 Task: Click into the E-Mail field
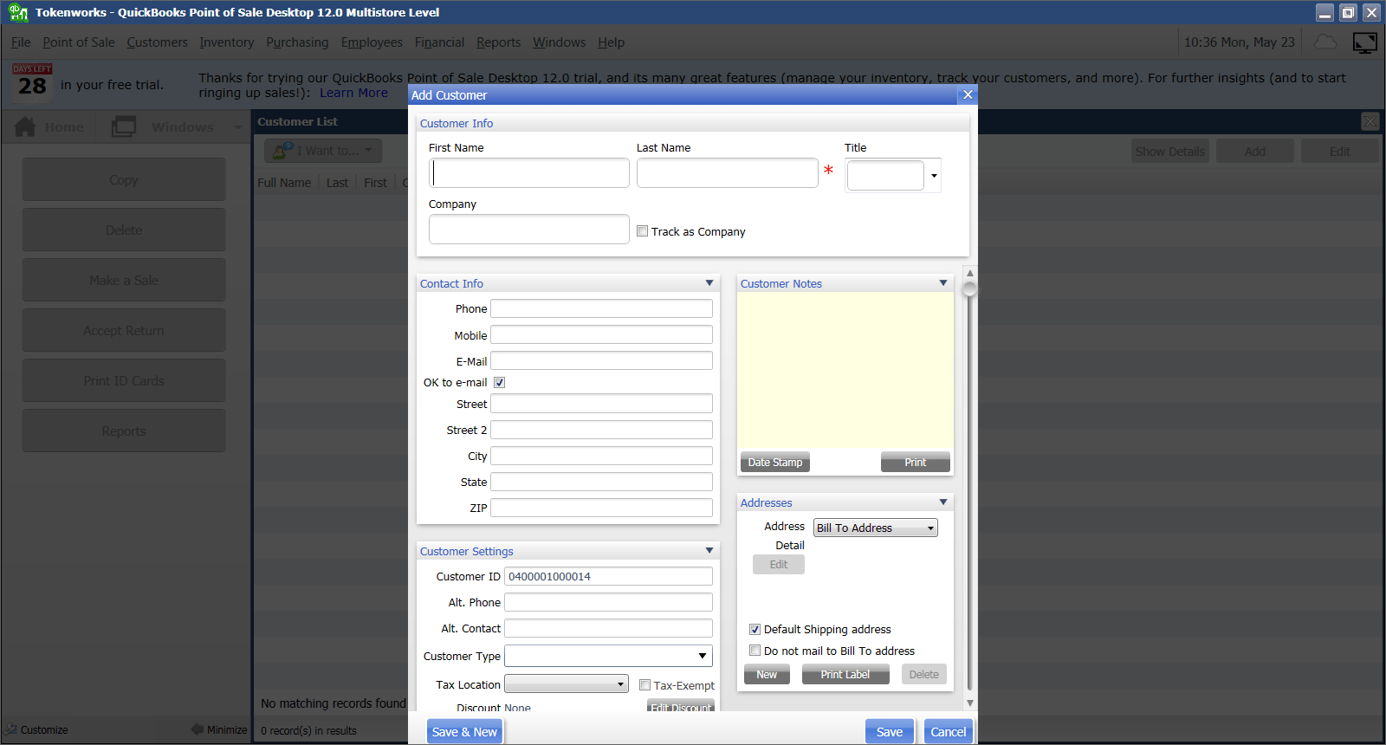pos(602,360)
